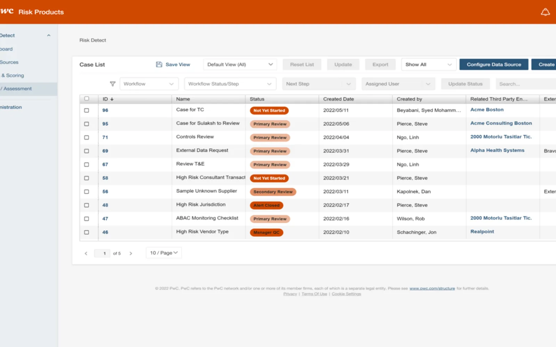556x347 pixels.
Task: Open the Acme Consulting Boston link
Action: click(501, 123)
